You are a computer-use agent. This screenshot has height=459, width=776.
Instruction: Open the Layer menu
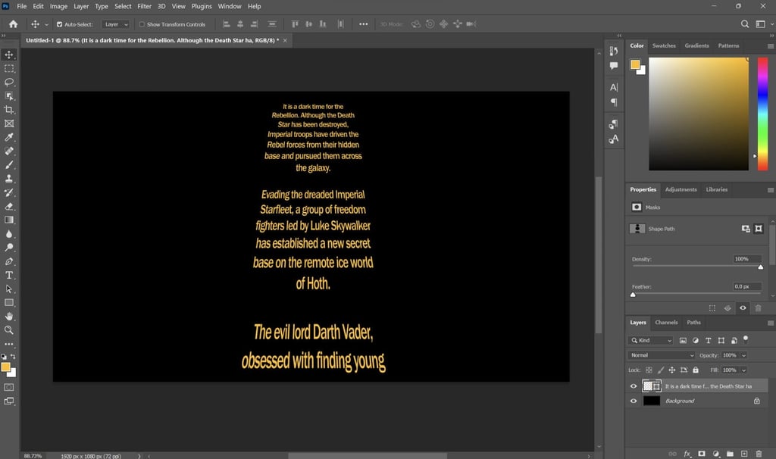81,6
